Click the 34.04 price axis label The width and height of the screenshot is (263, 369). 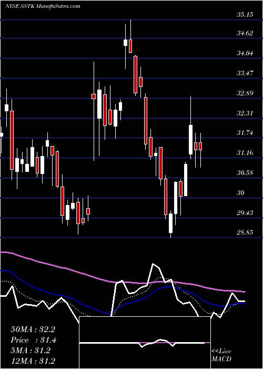245,53
